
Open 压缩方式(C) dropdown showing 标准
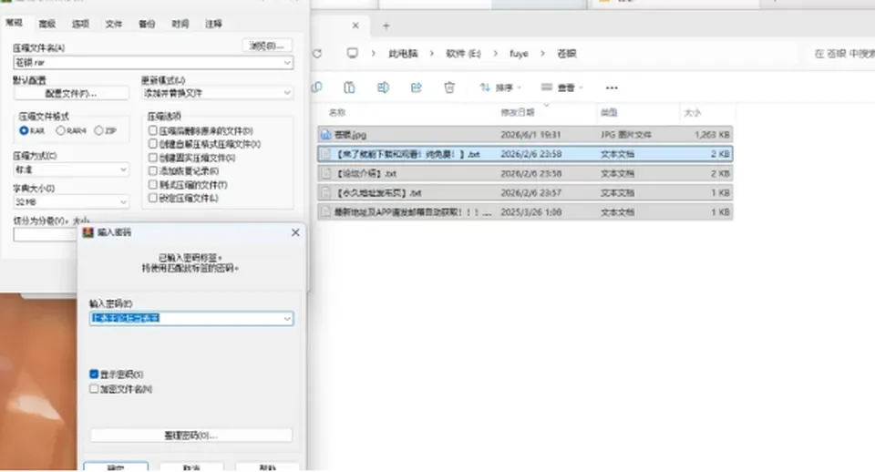[x=123, y=169]
